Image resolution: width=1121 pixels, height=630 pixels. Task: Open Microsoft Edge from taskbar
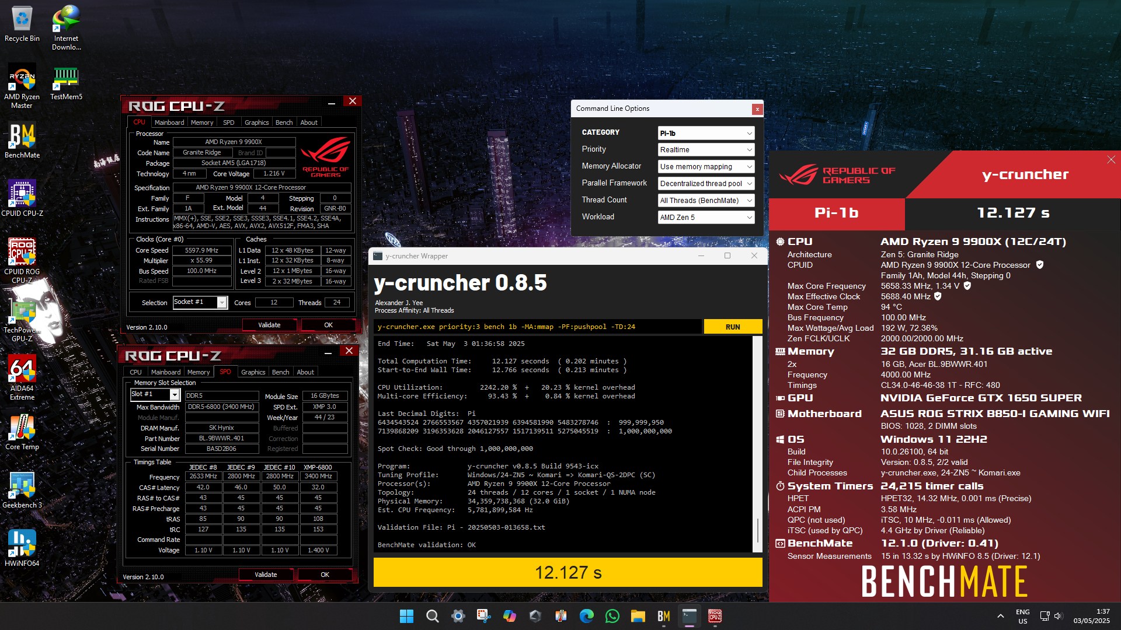586,616
